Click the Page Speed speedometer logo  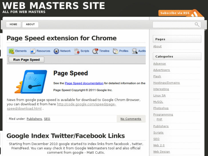tap(31, 82)
